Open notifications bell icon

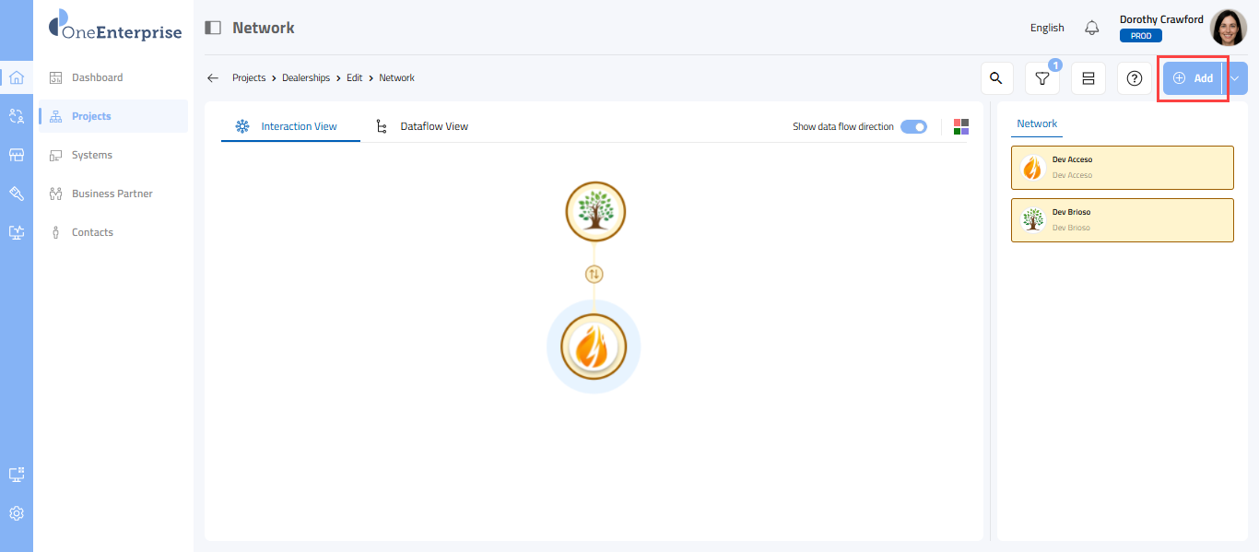[x=1092, y=28]
